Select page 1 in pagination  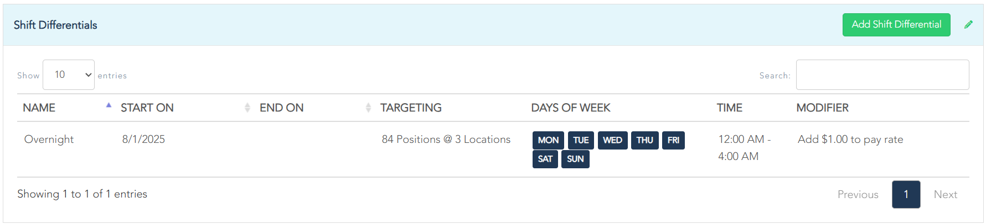click(x=906, y=194)
